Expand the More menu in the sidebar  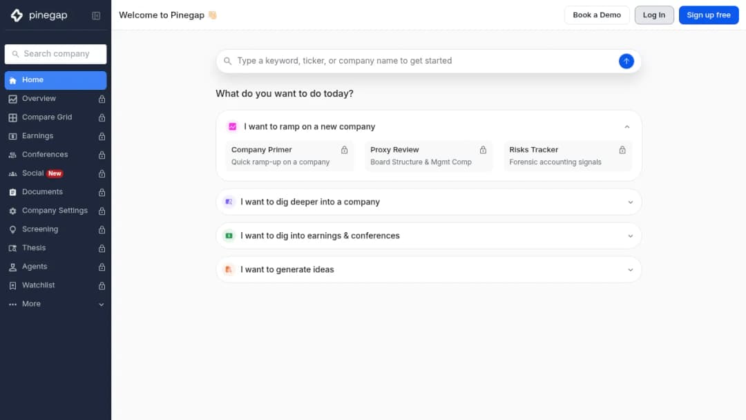(56, 304)
